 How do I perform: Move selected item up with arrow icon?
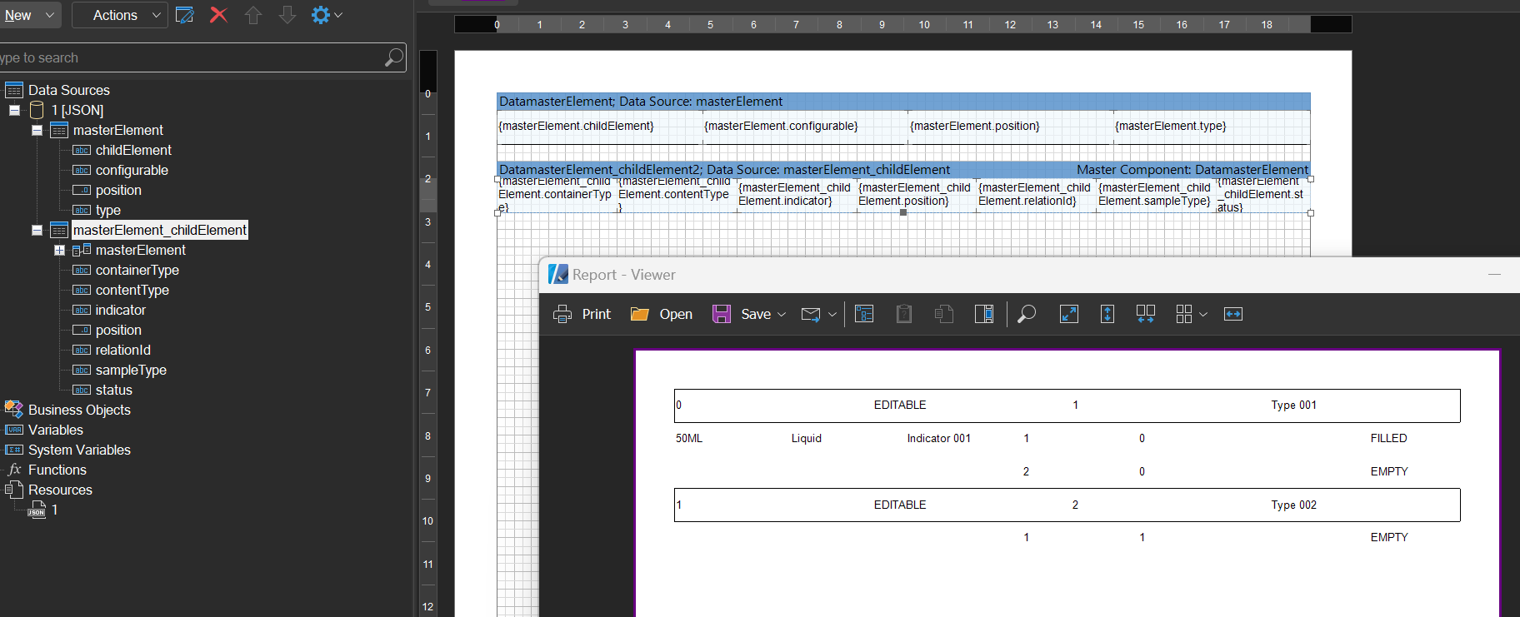click(x=253, y=15)
